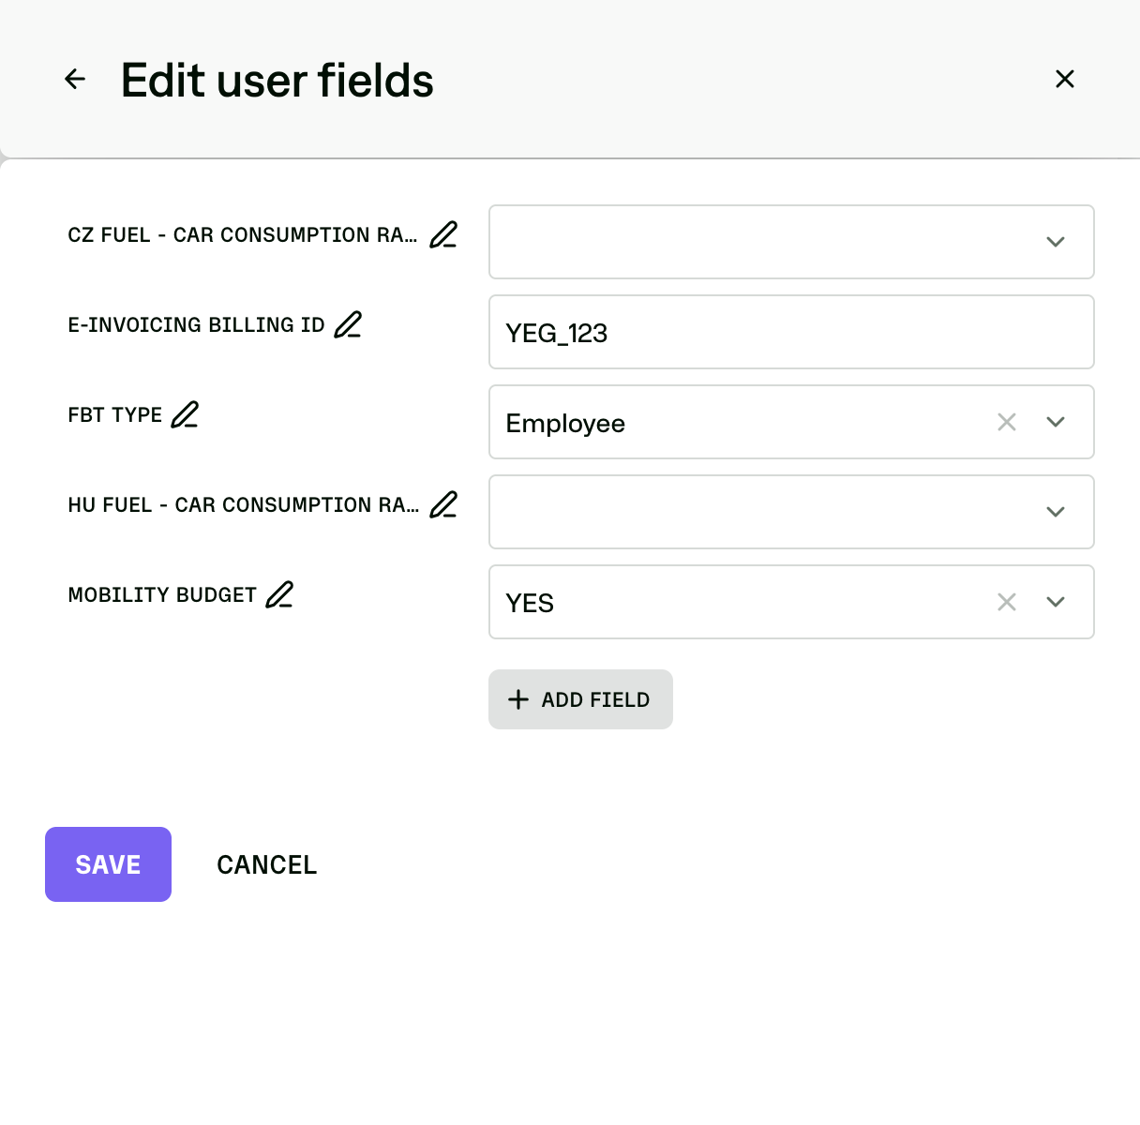
Task: Click the Mobility Budget label text
Action: (x=162, y=594)
